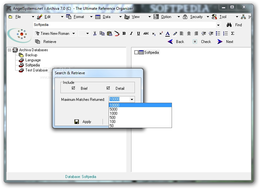The height and width of the screenshot is (189, 260).
Task: Open the Data menu
Action: click(x=106, y=17)
